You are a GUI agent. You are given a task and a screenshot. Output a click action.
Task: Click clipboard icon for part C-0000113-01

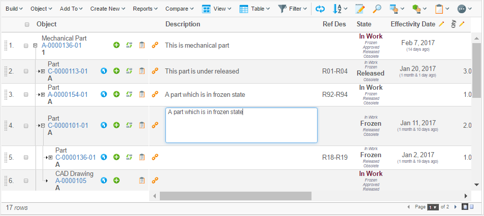tap(142, 71)
